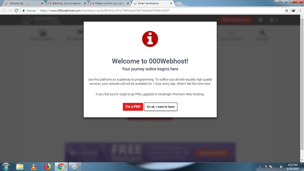This screenshot has width=304, height=171.
Task: Choose It's ok, I want to learn
Action: 161,107
